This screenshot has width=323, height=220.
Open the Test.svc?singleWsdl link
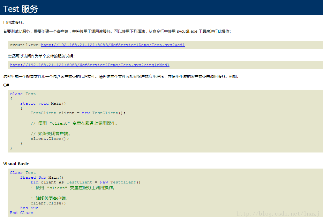tap(90, 65)
